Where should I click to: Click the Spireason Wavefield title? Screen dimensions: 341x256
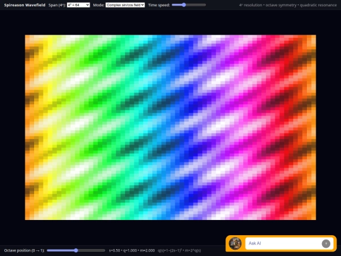tap(25, 5)
